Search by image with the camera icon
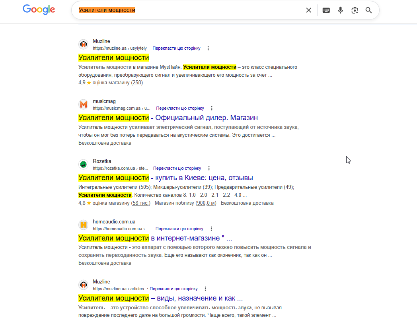Screen dimensions: 417x324 click(x=355, y=10)
